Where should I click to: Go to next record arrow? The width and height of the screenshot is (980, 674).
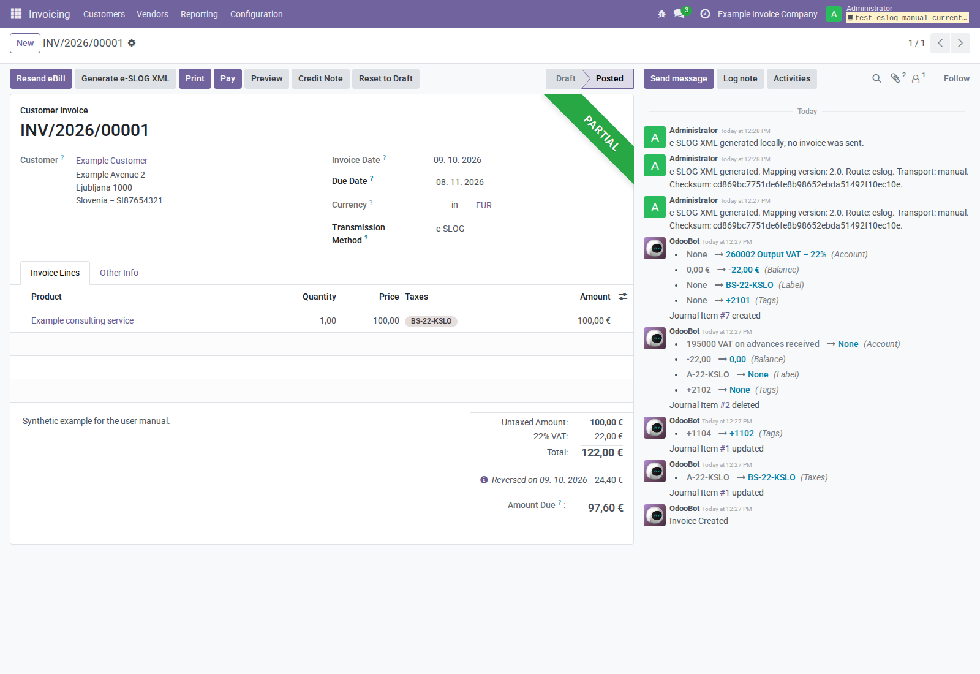(960, 43)
